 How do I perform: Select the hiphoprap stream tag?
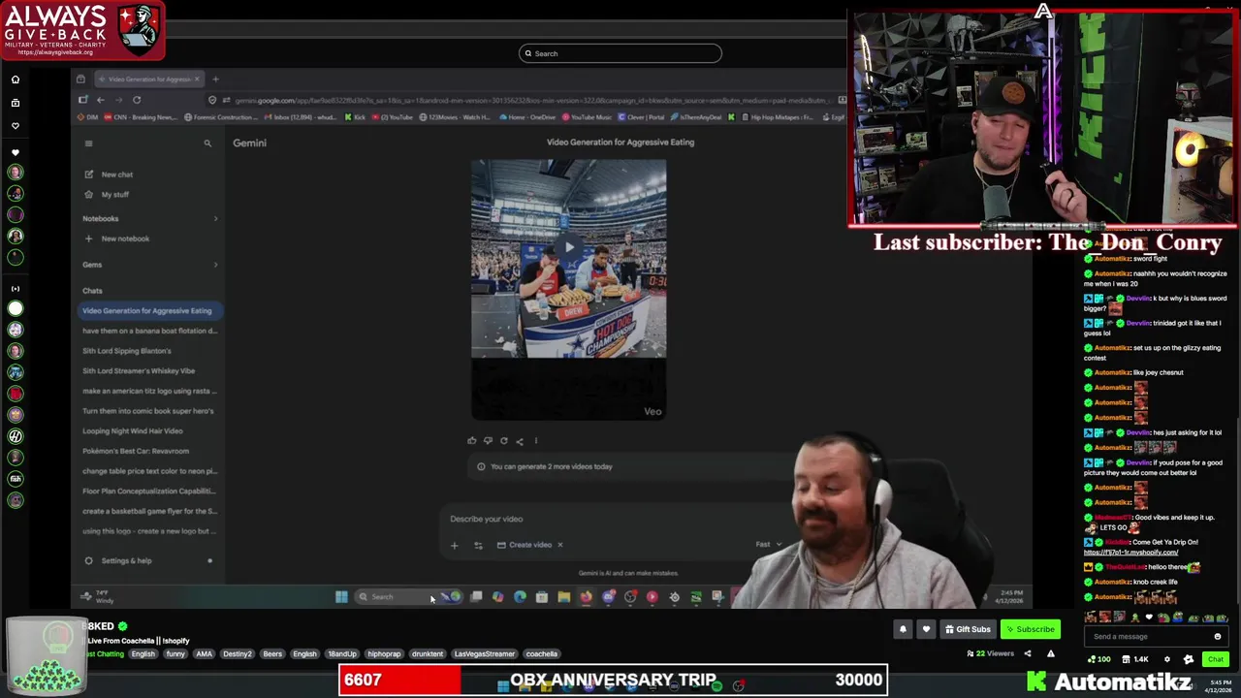[x=384, y=654]
